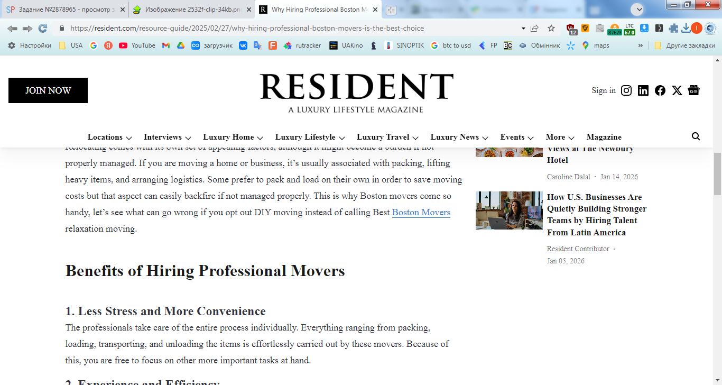Screen dimensions: 722x385
Task: Open the Luxury Travel dropdown
Action: click(387, 137)
